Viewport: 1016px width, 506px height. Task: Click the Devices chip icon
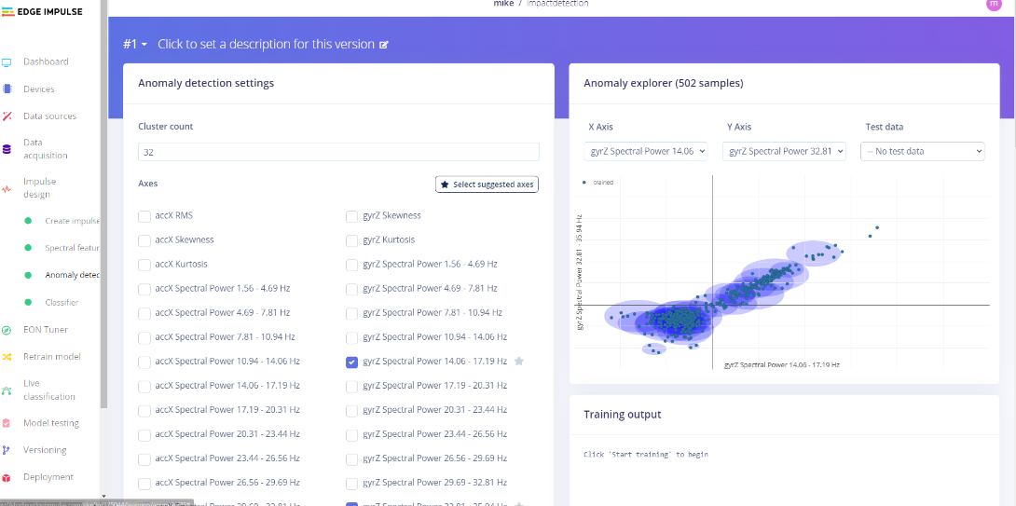coord(7,89)
